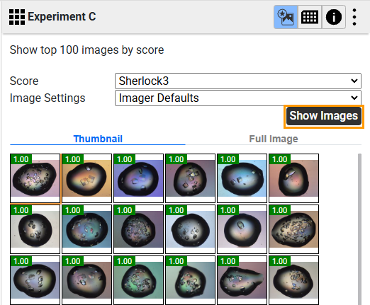Select the starred images view icon
Image resolution: width=370 pixels, height=305 pixels.
[x=286, y=17]
